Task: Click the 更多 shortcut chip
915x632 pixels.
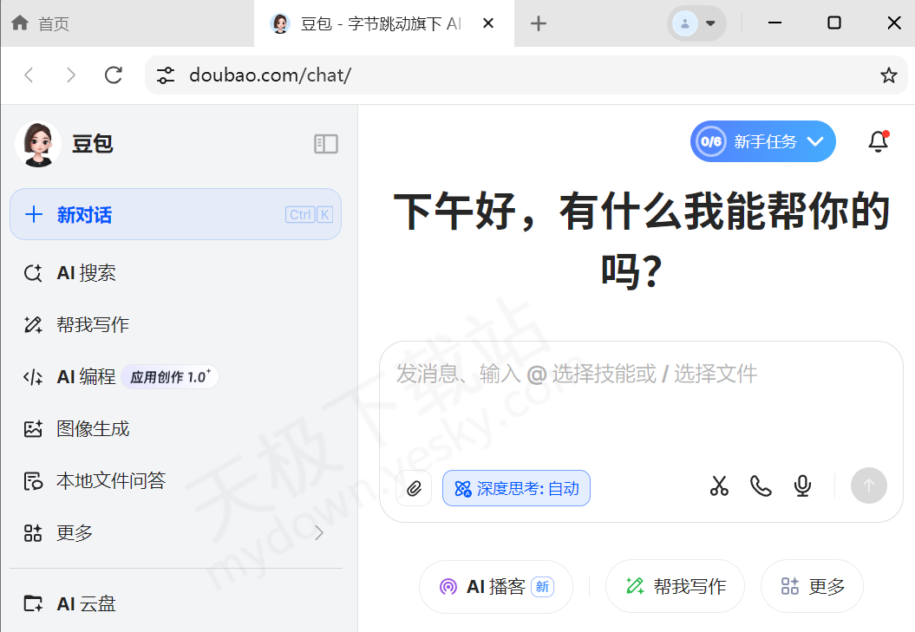Action: pos(812,586)
